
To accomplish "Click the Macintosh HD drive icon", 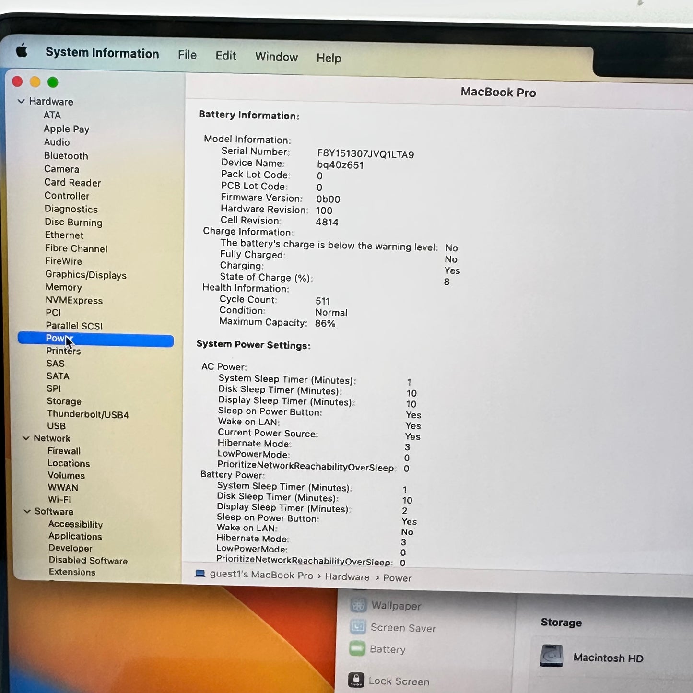I will tap(552, 656).
